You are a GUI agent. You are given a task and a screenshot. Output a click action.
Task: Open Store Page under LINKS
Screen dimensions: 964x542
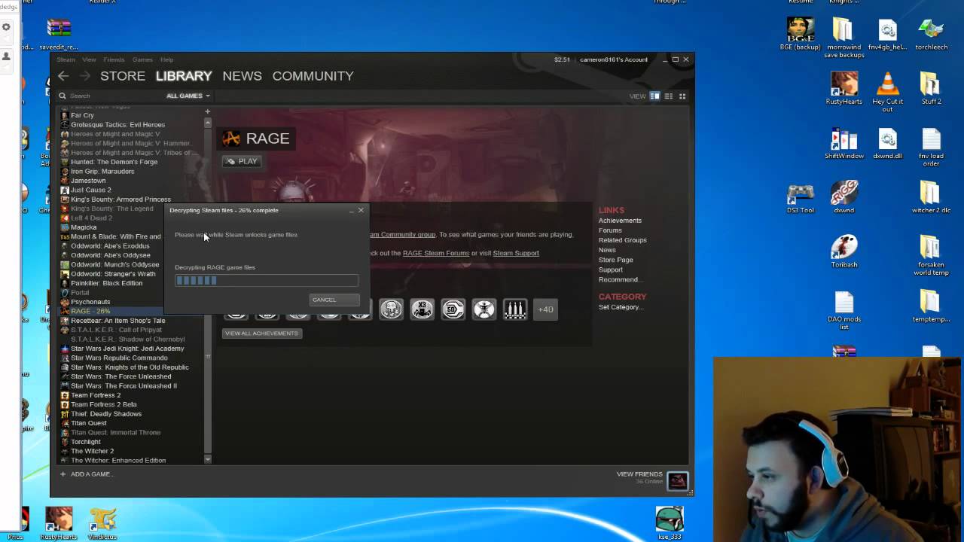615,260
